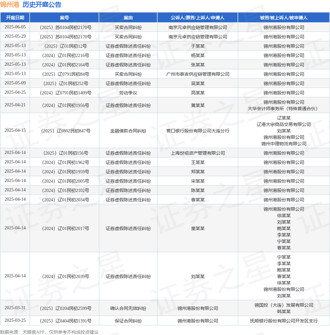Select case number (2024)辽01民初1959号
The width and height of the screenshot is (330, 335).
64,172
